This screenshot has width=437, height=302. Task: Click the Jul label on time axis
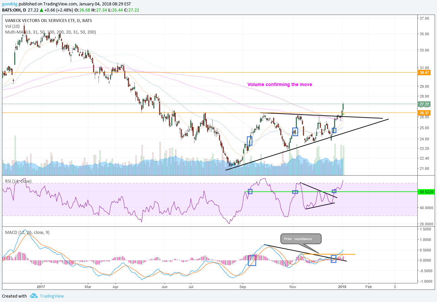(x=190, y=286)
